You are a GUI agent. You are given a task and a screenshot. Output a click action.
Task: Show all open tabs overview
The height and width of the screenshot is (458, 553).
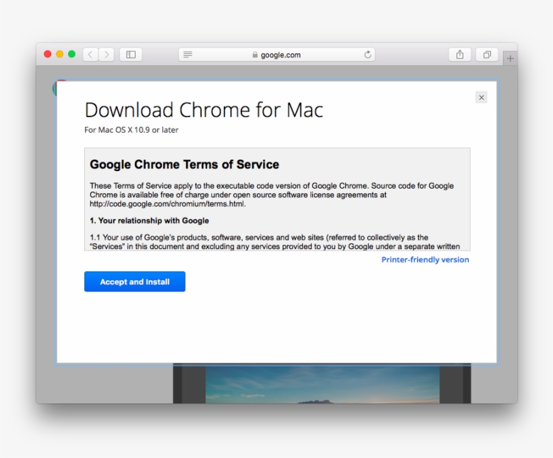coord(486,55)
